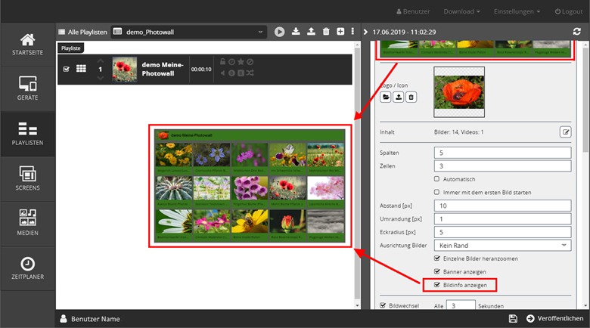Expand the Ausrichtung Bilder Kein Rand dropdown
This screenshot has width=590, height=328.
coord(502,246)
